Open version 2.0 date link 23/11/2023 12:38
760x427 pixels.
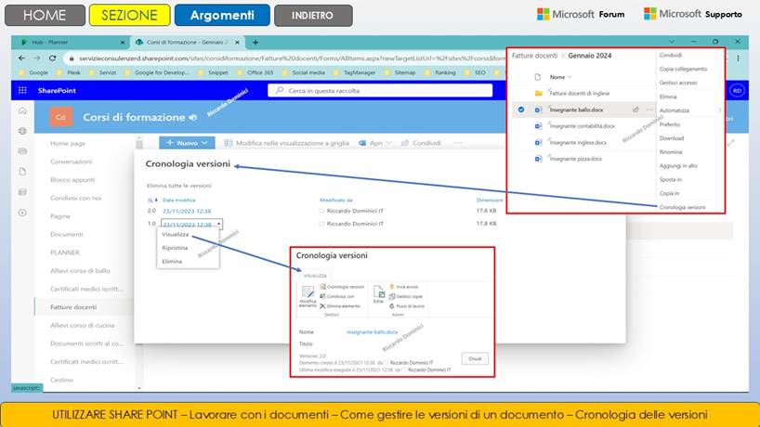(x=187, y=211)
